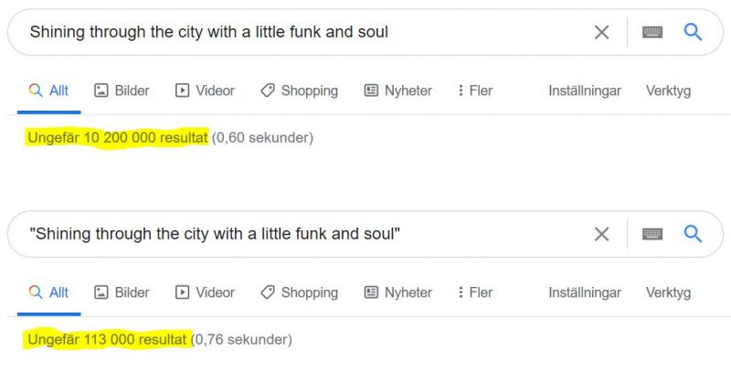The image size is (731, 372).
Task: Select top Bilder image search tab
Action: [x=122, y=90]
